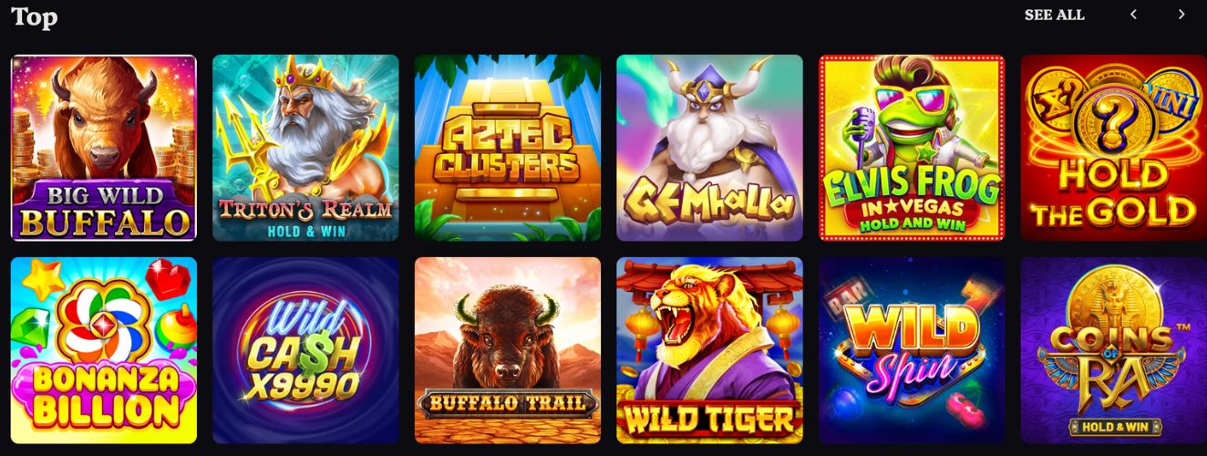Viewport: 1207px width, 456px height.
Task: Select the Aztec Clusters game tile
Action: tap(508, 148)
